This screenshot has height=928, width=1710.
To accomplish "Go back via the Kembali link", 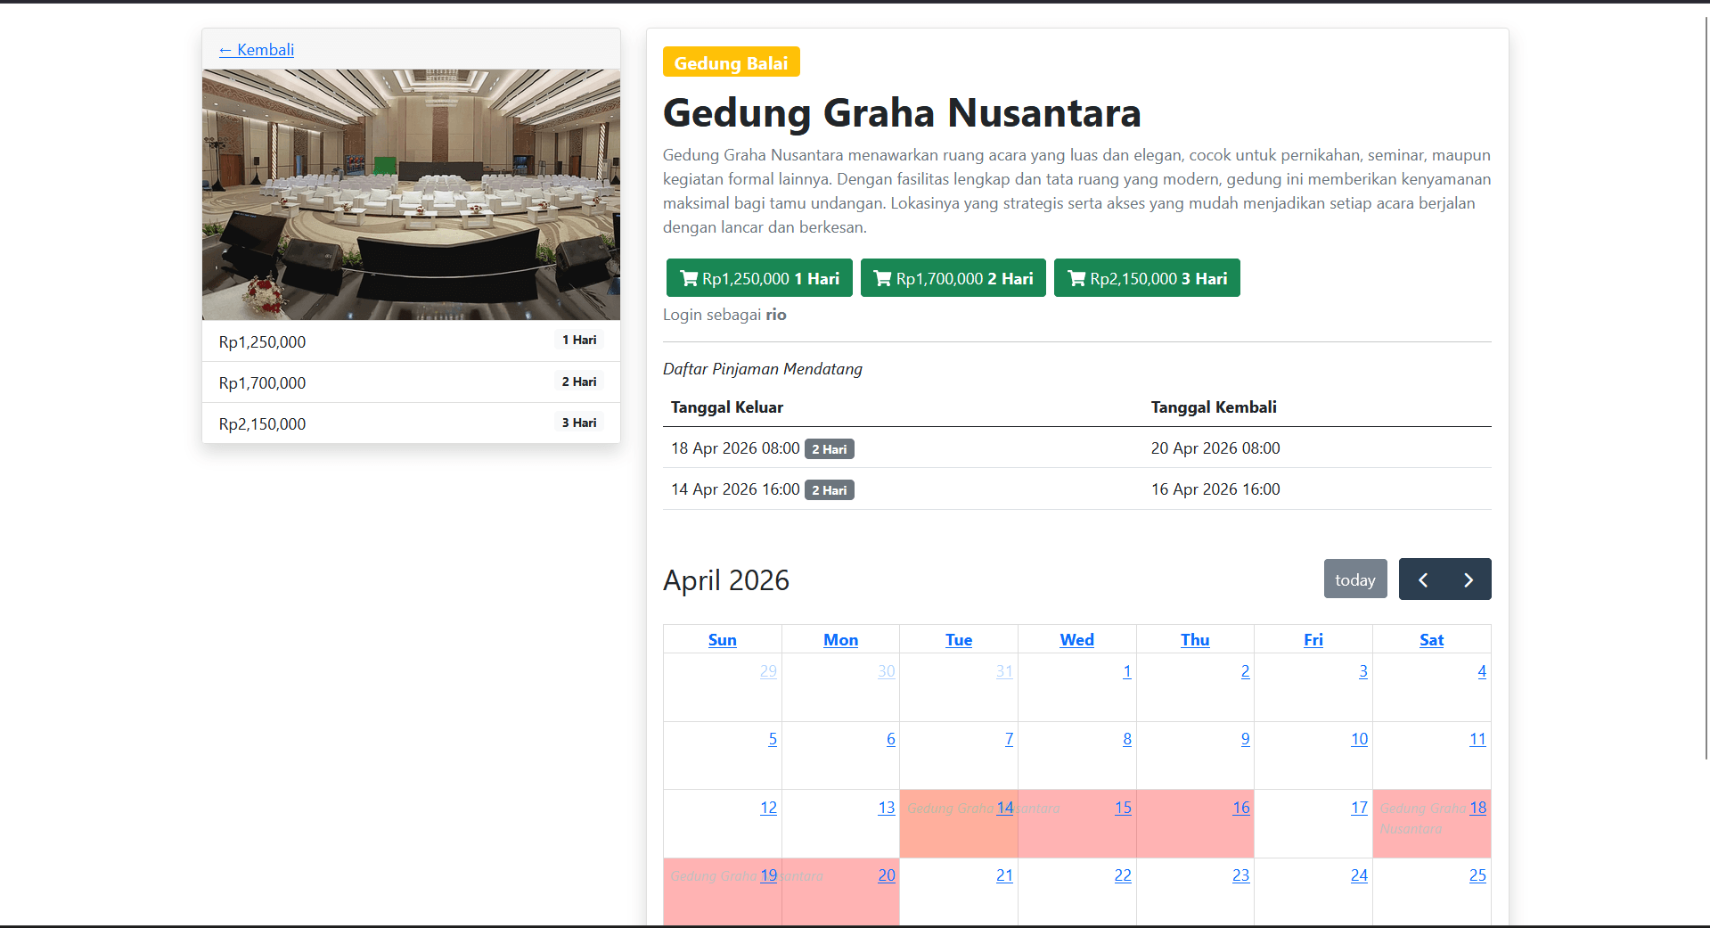I will pyautogui.click(x=257, y=50).
